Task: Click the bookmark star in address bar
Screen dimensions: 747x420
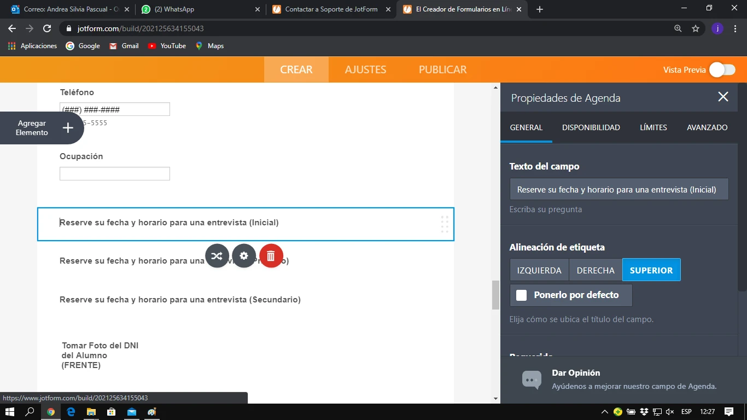Action: [695, 27]
